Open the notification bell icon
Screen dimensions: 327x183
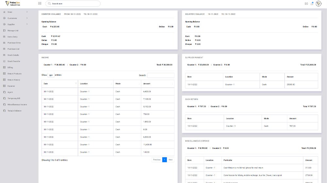pyautogui.click(x=312, y=4)
